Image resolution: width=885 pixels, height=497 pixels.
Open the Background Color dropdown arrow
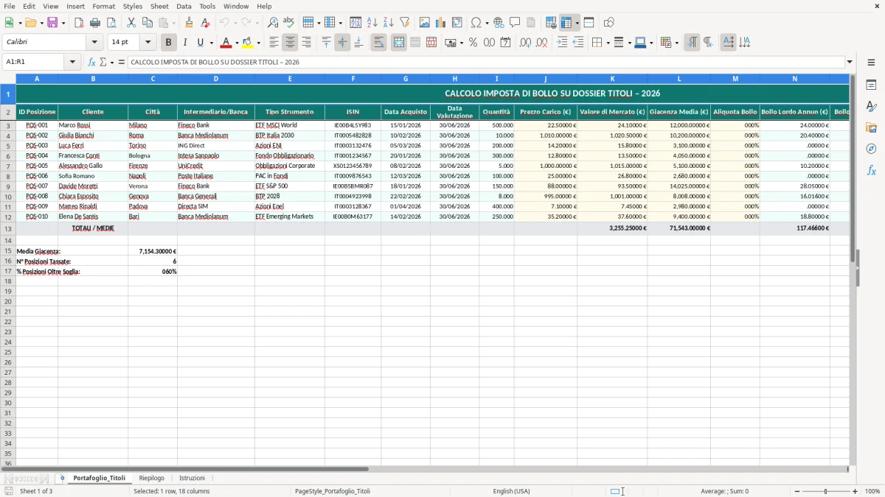point(259,43)
